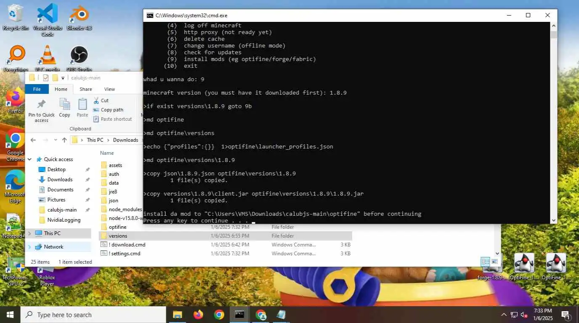Open Notepad++ desktop shortcut
Viewport: 579px width, 323px height.
(x=14, y=226)
